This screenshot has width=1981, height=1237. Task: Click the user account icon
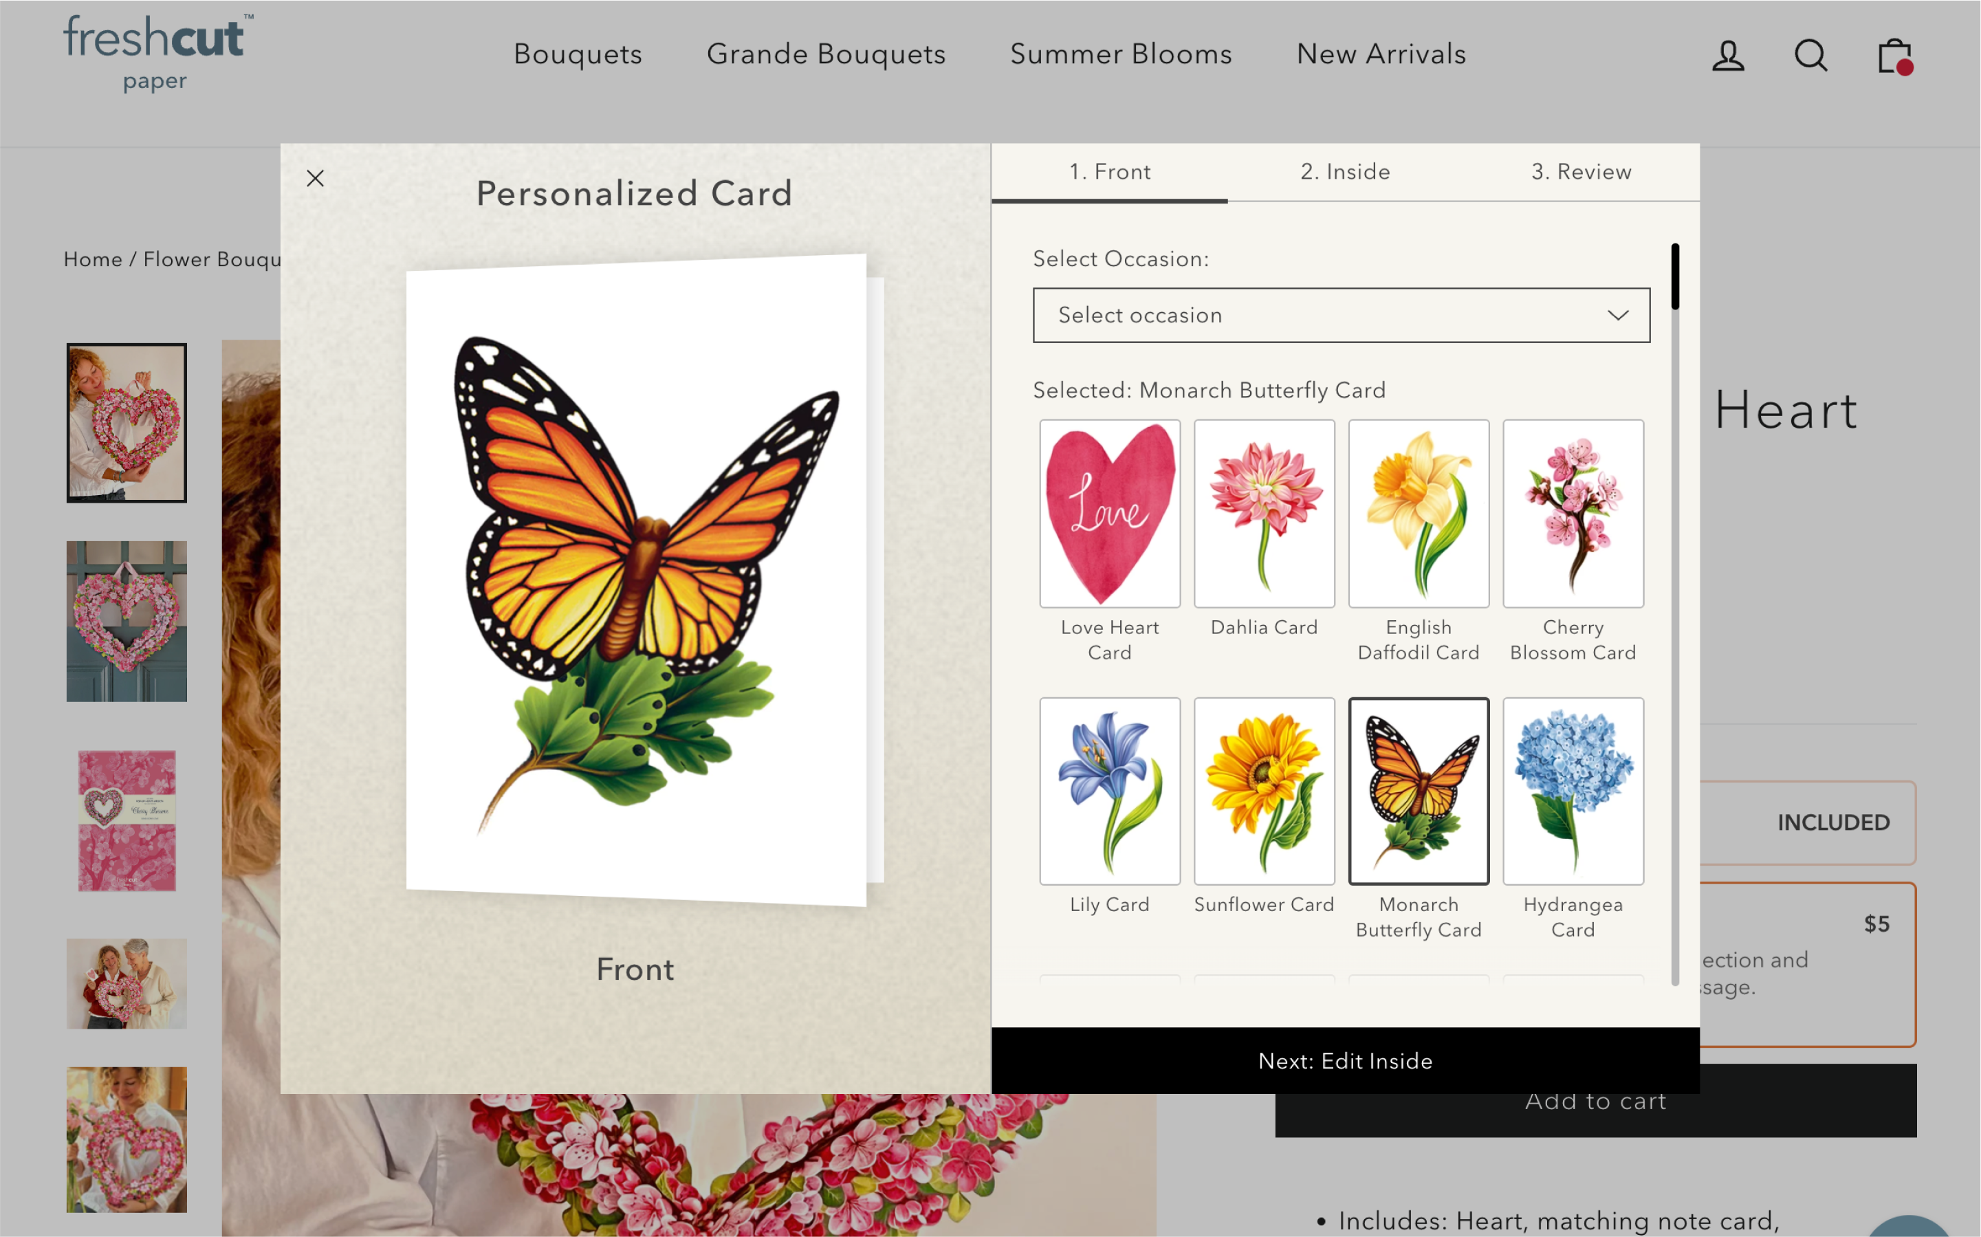click(x=1729, y=56)
